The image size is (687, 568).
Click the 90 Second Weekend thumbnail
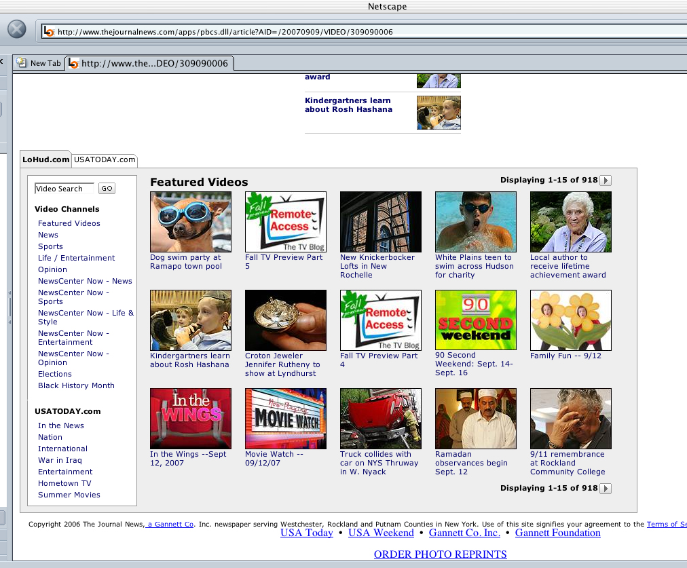(x=476, y=320)
